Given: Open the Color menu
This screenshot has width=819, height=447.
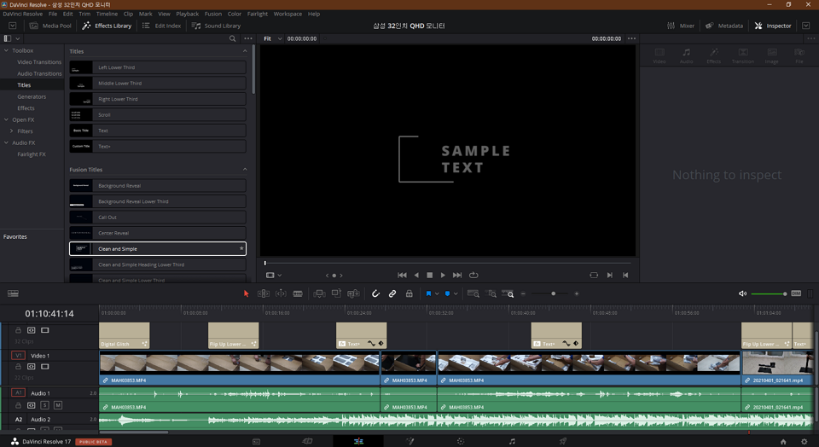Looking at the screenshot, I should 234,14.
